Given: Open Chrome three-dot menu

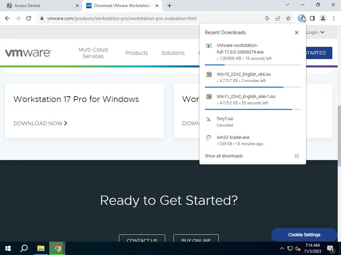Looking at the screenshot, I should pos(334,19).
